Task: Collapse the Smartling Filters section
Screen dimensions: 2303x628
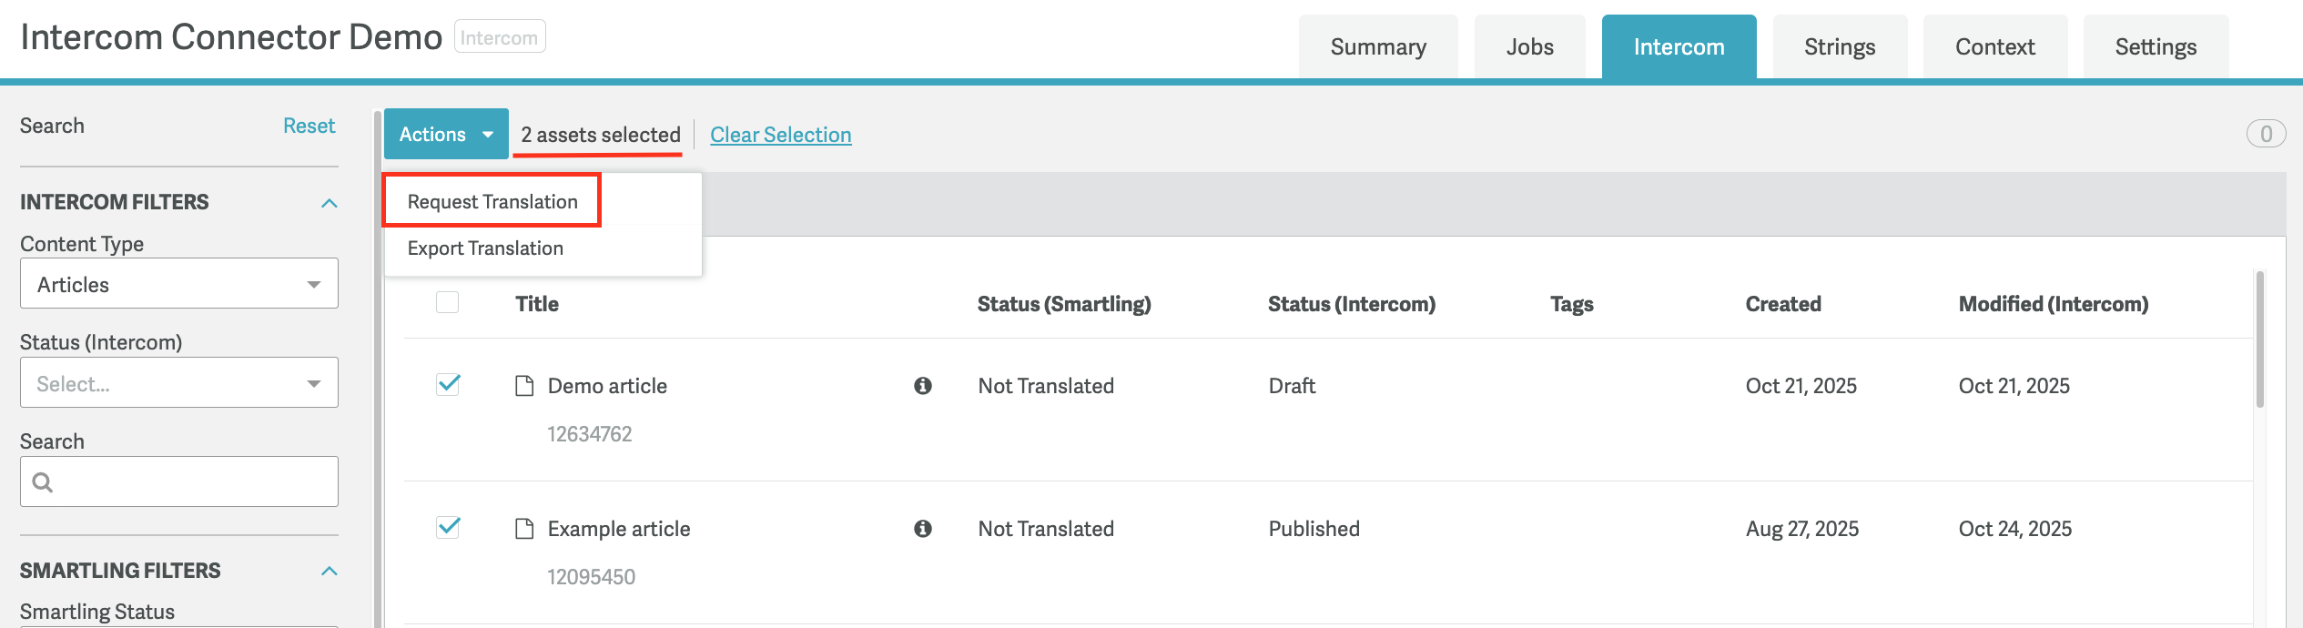Action: (x=330, y=571)
